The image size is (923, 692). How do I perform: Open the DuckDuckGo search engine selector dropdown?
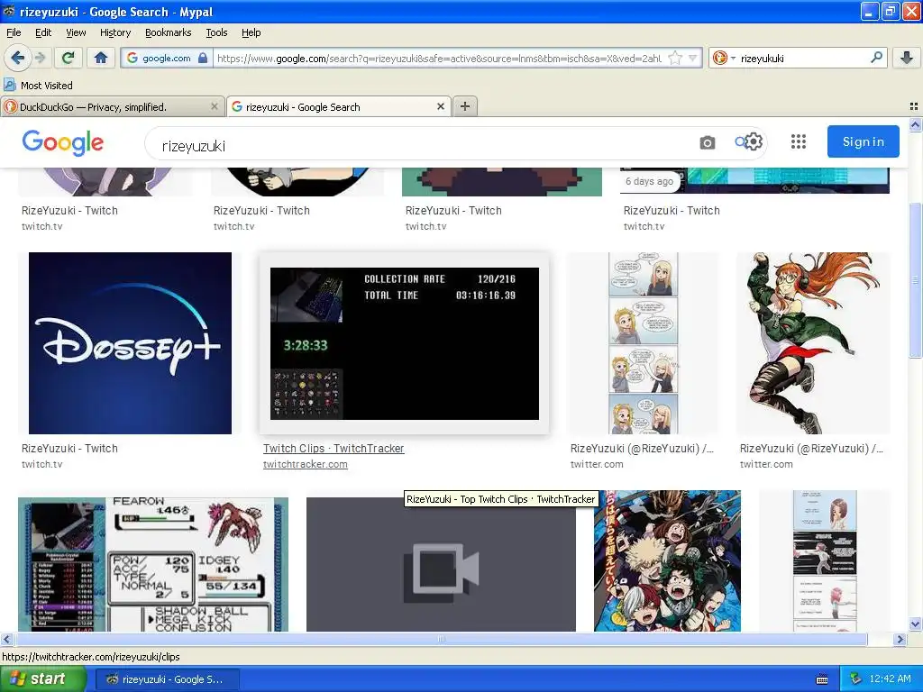point(724,59)
